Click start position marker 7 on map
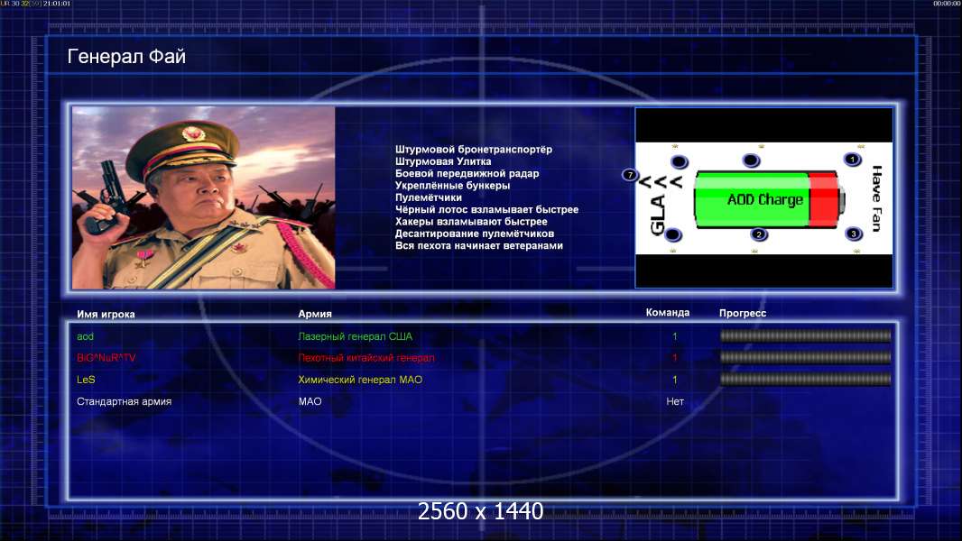This screenshot has height=541, width=962. (x=630, y=175)
